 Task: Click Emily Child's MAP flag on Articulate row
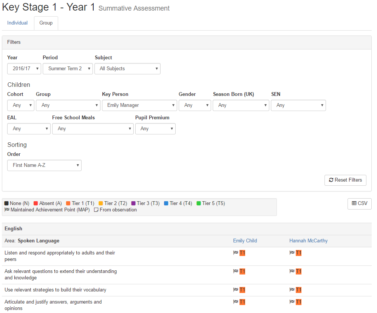(236, 302)
